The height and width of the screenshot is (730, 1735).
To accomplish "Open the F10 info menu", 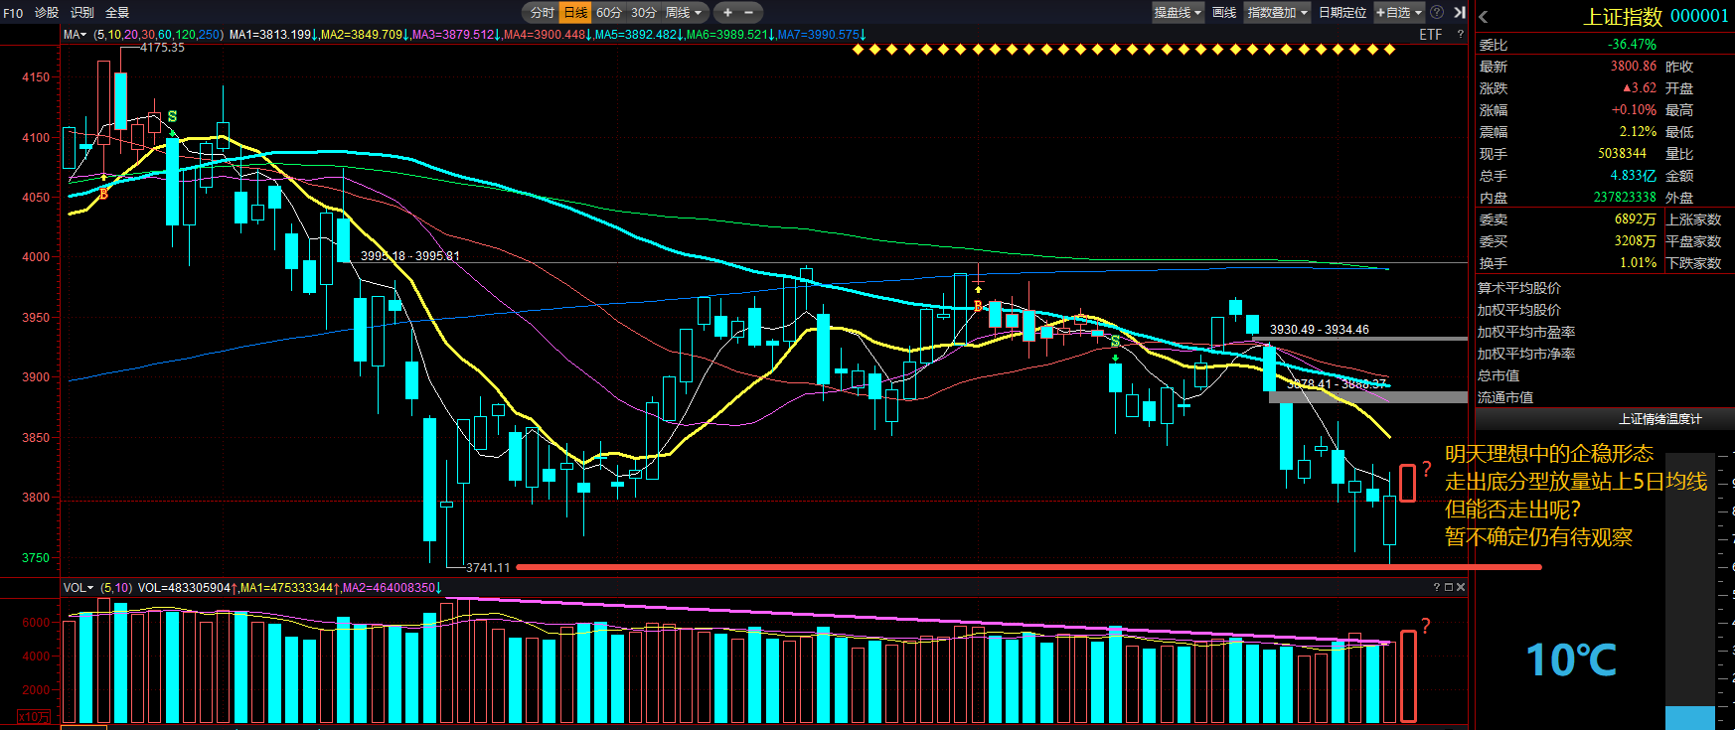I will pyautogui.click(x=13, y=12).
